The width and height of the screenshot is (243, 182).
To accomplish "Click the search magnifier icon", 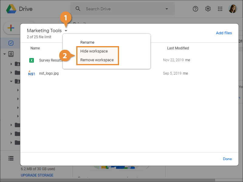I will (78, 9).
